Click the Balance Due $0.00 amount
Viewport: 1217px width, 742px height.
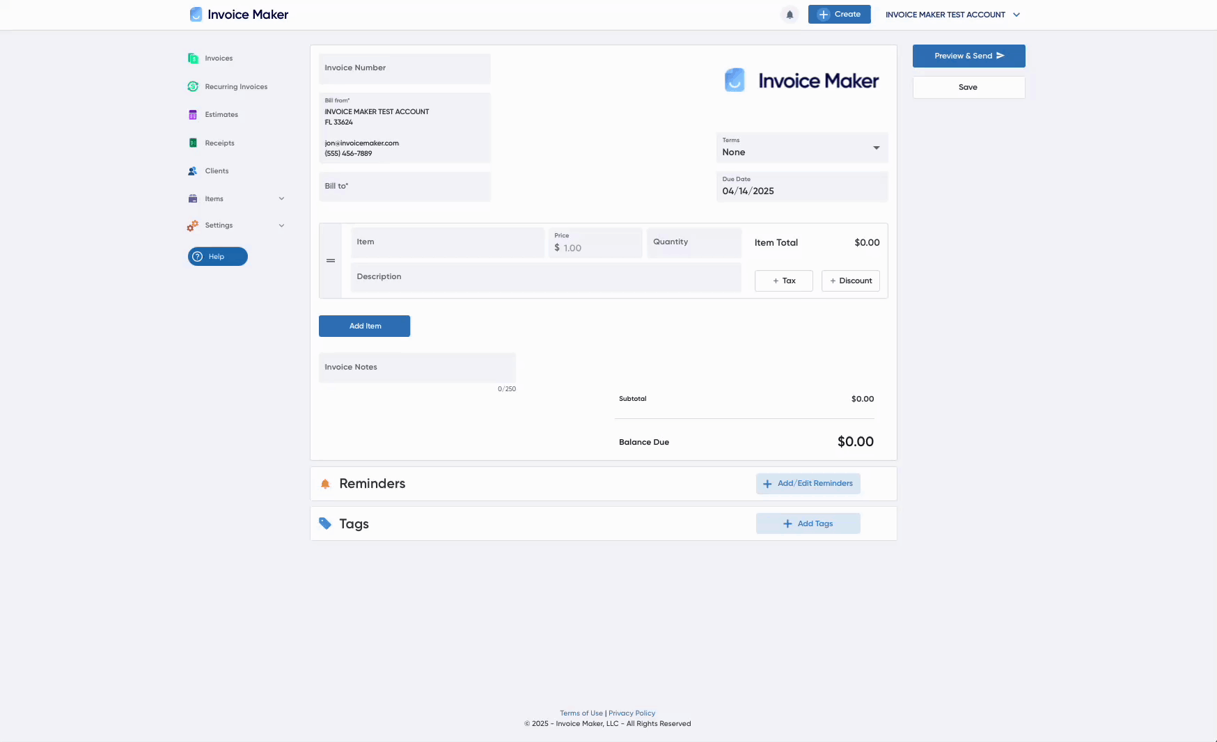[x=856, y=441]
